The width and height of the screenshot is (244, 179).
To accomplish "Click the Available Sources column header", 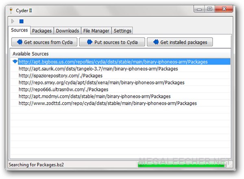I will (120, 54).
